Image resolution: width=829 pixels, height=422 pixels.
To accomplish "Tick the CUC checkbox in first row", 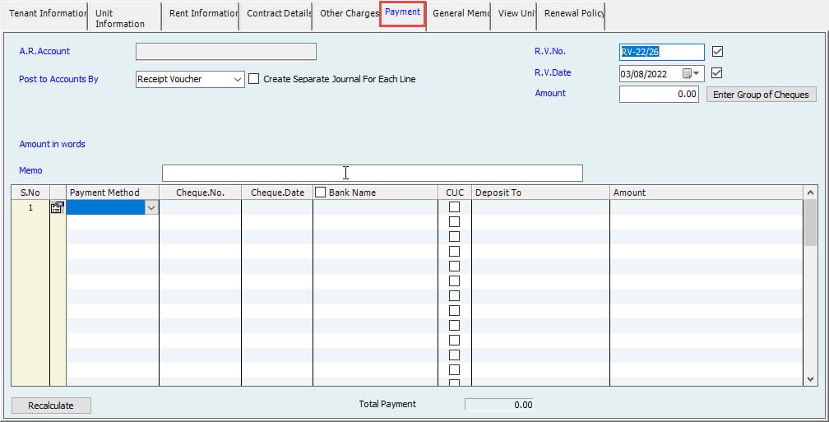I will point(454,207).
